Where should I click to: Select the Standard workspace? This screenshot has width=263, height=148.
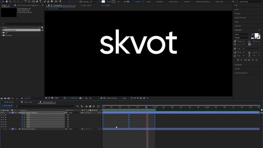coord(160,2)
